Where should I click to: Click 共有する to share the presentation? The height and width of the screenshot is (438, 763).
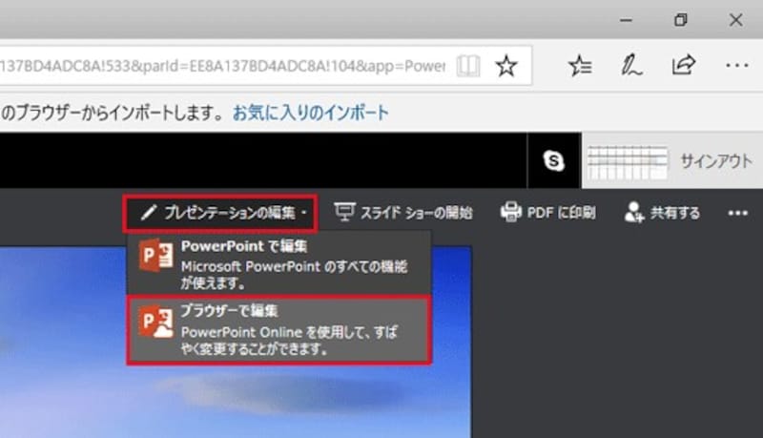click(661, 213)
